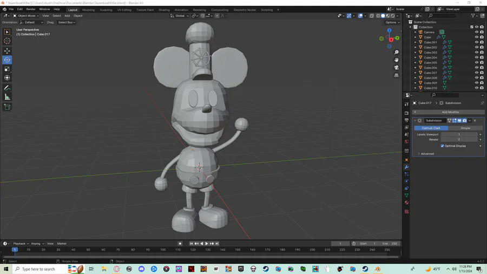Switch orthographic/perspective grid icon
This screenshot has height=274, width=487.
pyautogui.click(x=396, y=75)
